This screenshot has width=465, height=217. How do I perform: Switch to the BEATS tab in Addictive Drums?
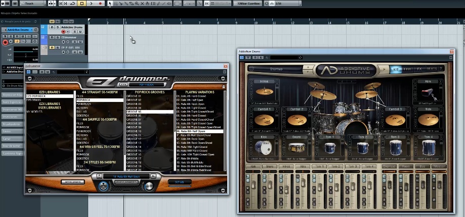click(432, 69)
